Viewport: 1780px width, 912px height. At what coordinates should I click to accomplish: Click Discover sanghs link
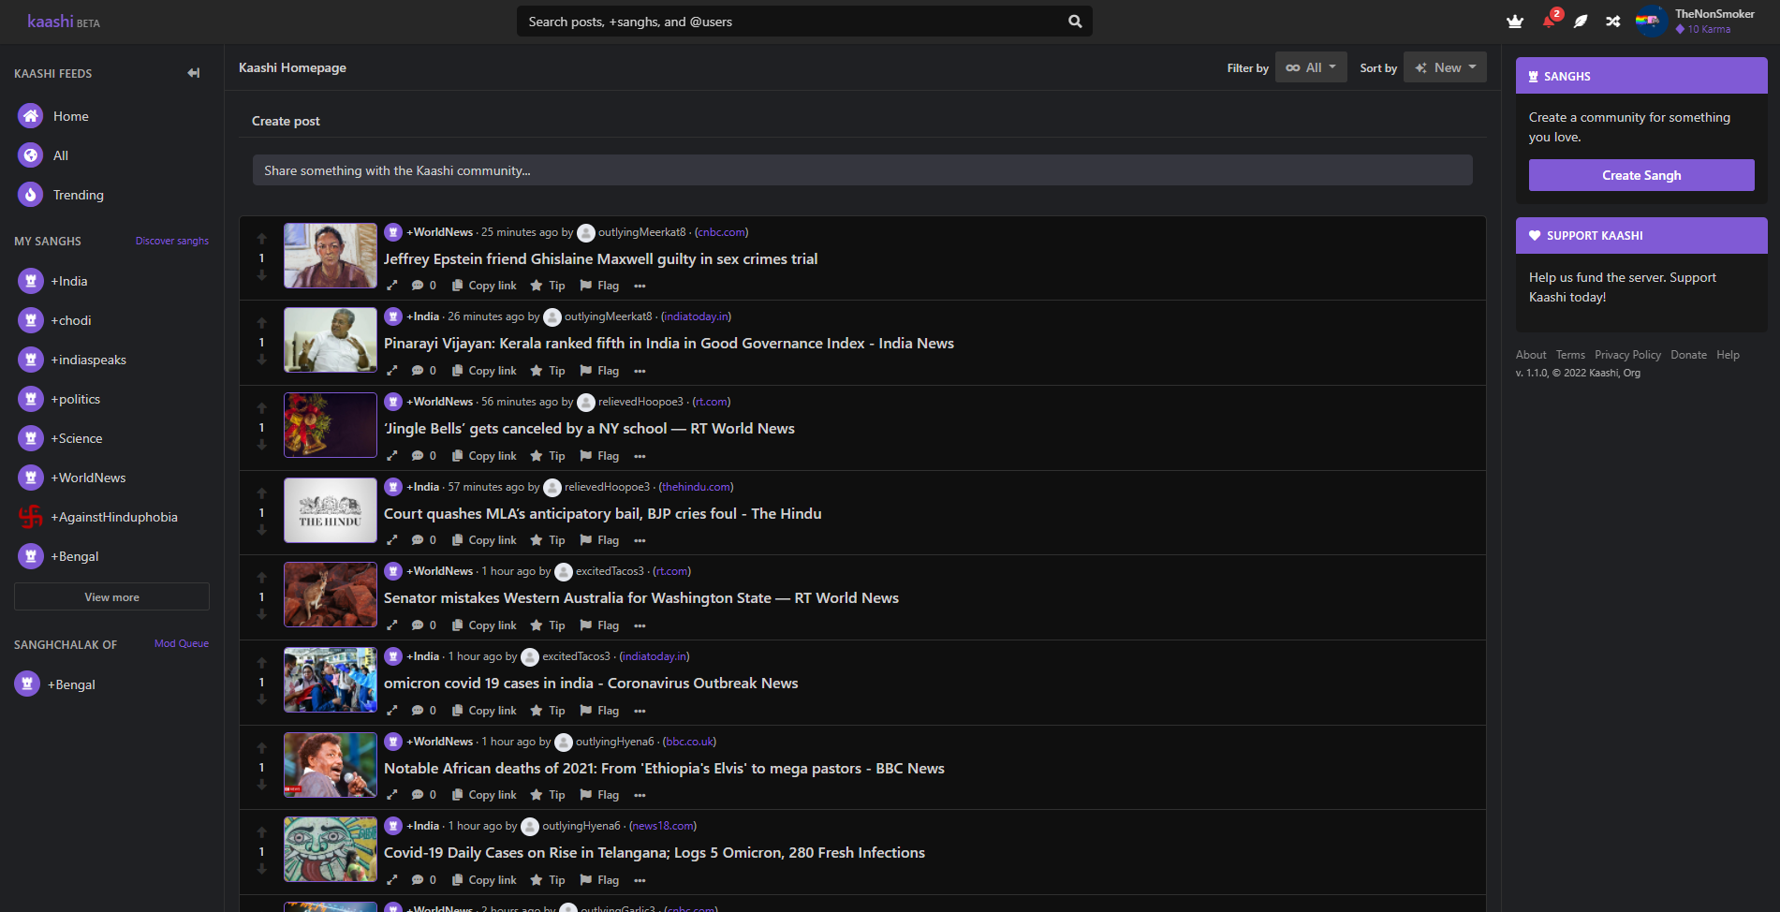click(x=172, y=241)
